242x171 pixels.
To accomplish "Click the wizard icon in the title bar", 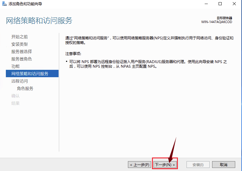I will click(4, 4).
